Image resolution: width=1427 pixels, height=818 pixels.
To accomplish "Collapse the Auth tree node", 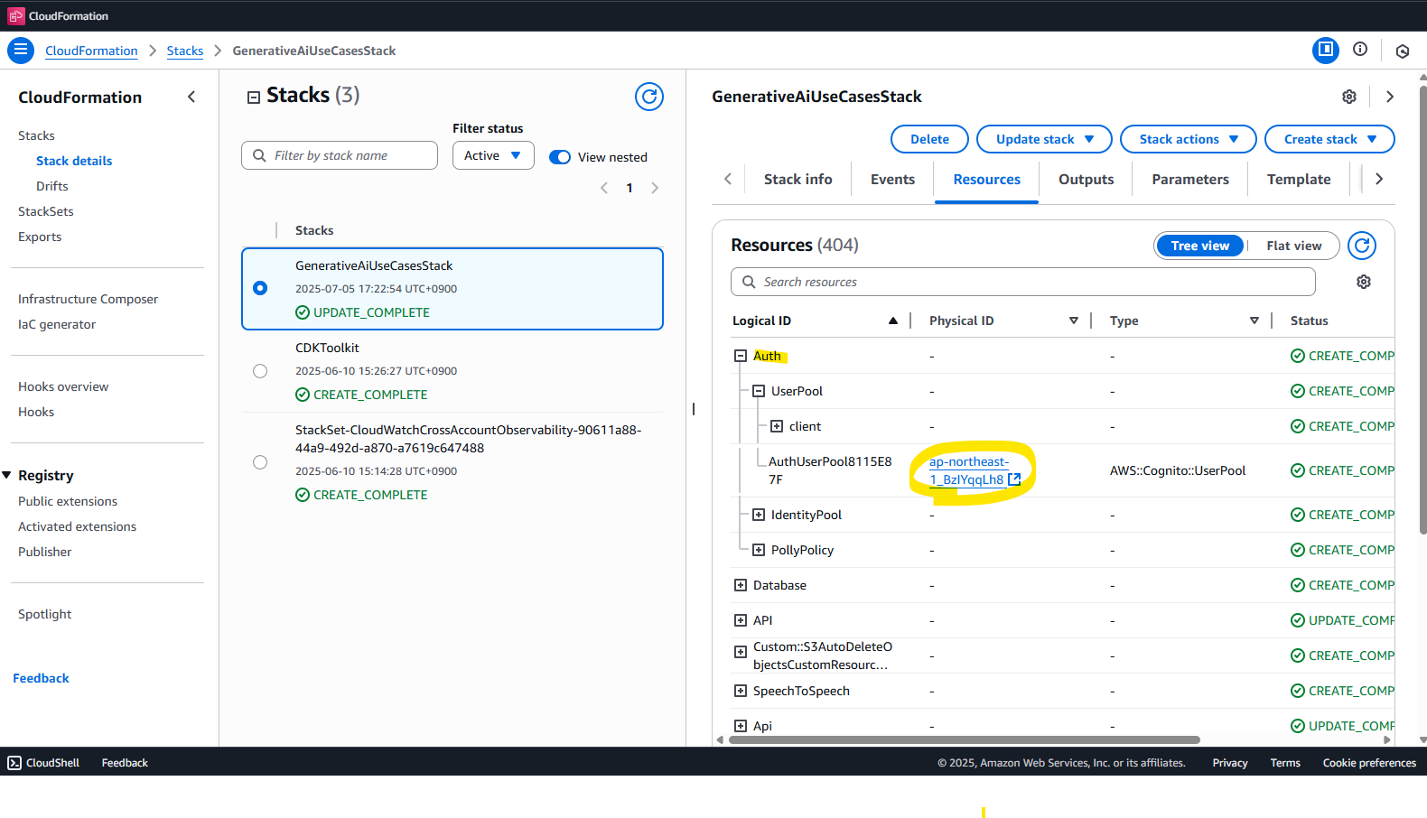I will tap(741, 356).
